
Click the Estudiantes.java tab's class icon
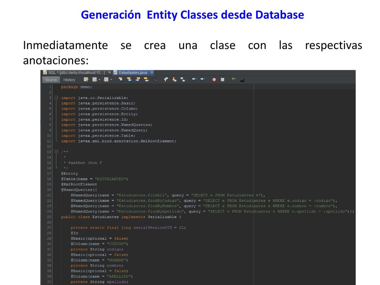click(x=116, y=72)
